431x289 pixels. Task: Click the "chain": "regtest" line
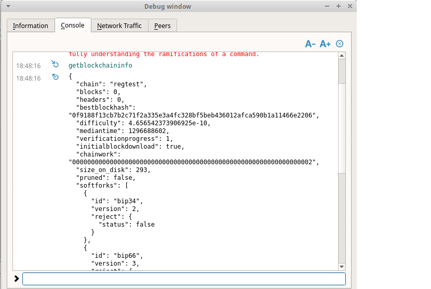(112, 84)
